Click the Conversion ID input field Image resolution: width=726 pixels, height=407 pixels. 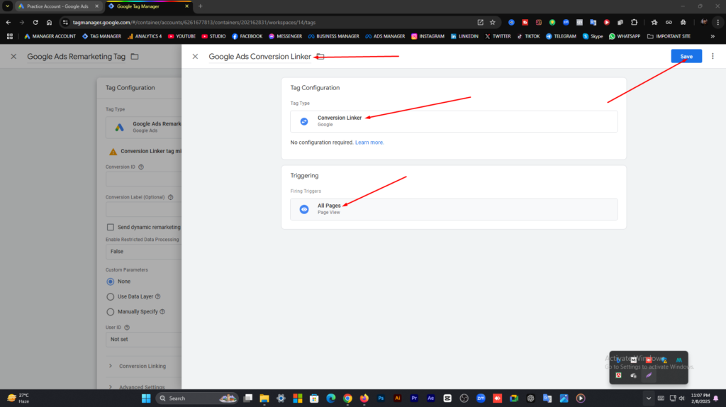[143, 179]
